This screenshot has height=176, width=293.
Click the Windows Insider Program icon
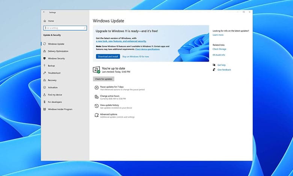44,109
